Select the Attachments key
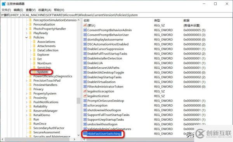Viewport: 233px width, 142px height. pyautogui.click(x=46, y=46)
